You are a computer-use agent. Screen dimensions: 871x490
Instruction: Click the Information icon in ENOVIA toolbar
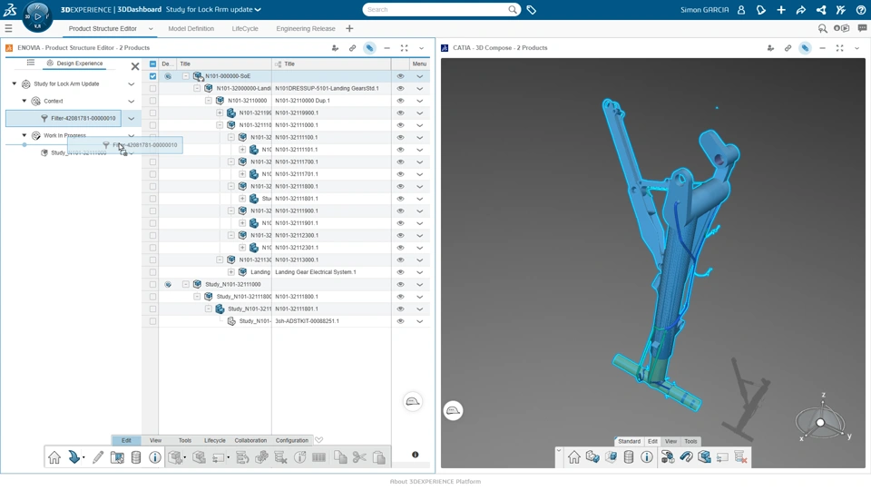pyautogui.click(x=155, y=457)
